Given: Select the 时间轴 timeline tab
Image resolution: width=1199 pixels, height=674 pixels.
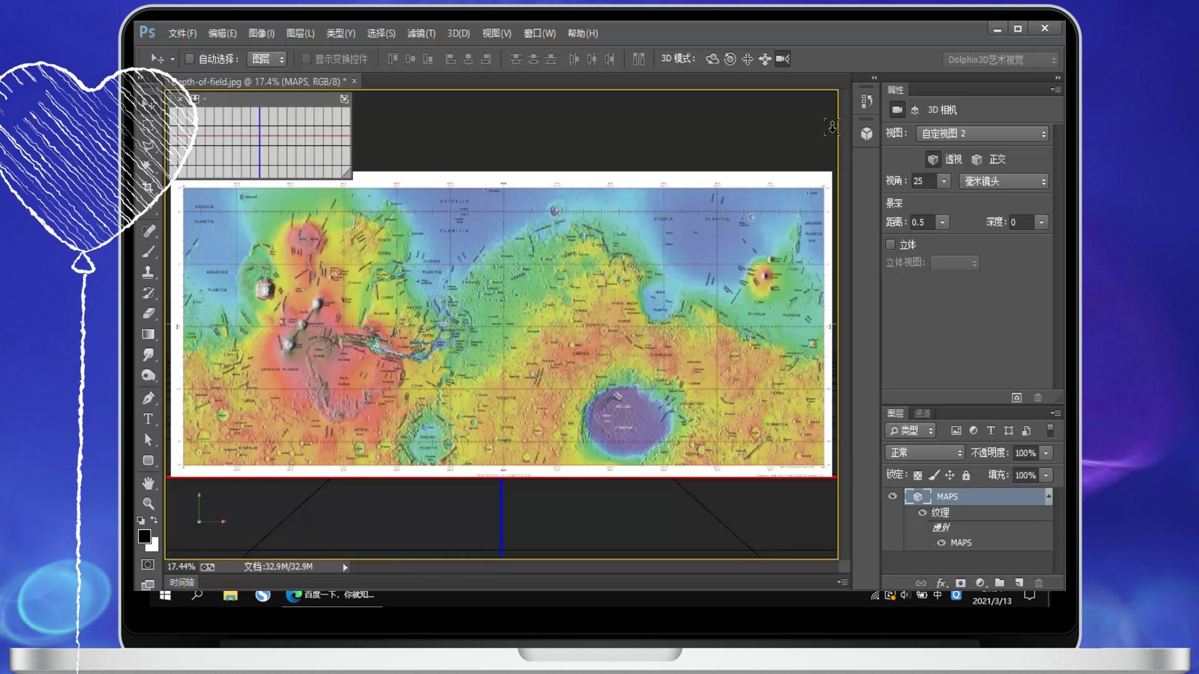Looking at the screenshot, I should 182,582.
